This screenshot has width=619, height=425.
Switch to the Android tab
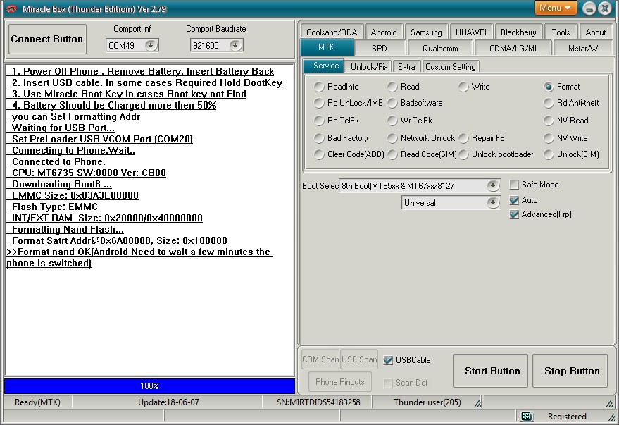click(383, 32)
